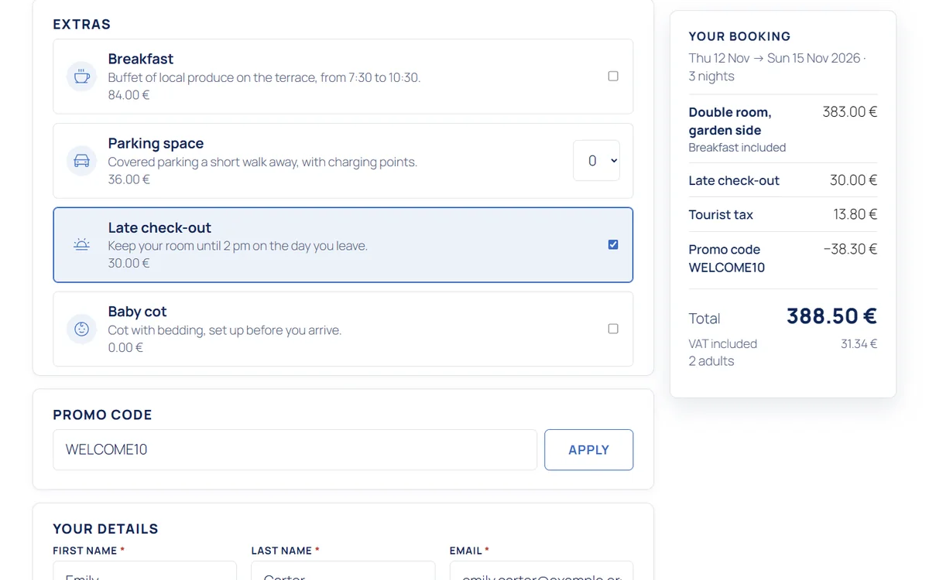Click the 0.00 € baby cot price
This screenshot has height=580, width=929.
(x=125, y=347)
